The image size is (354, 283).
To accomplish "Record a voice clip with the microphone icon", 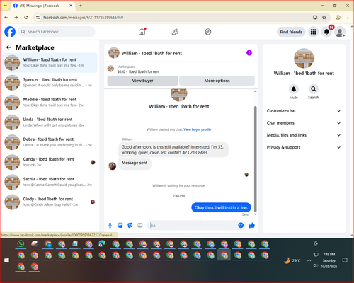I will point(110,225).
